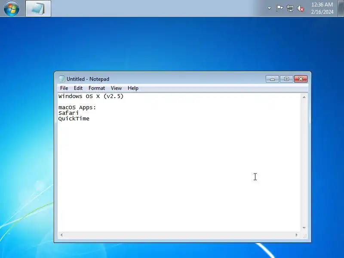Click the window resize grip corner

point(305,236)
